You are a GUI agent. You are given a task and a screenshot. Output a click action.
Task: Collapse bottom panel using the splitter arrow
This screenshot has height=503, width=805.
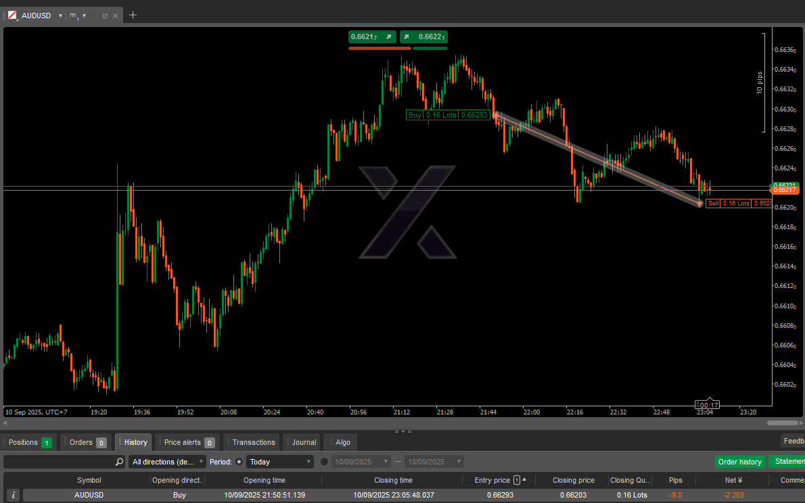tap(402, 431)
